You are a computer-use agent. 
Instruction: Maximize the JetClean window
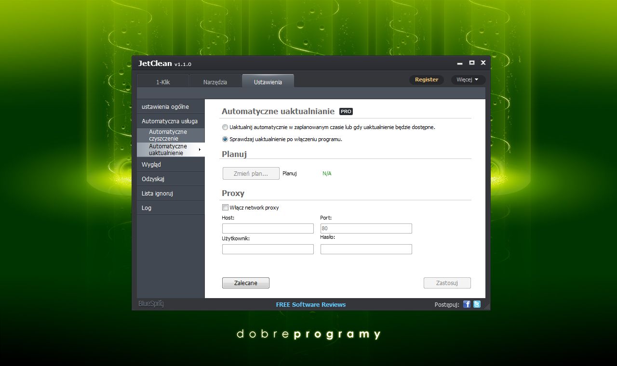[472, 63]
